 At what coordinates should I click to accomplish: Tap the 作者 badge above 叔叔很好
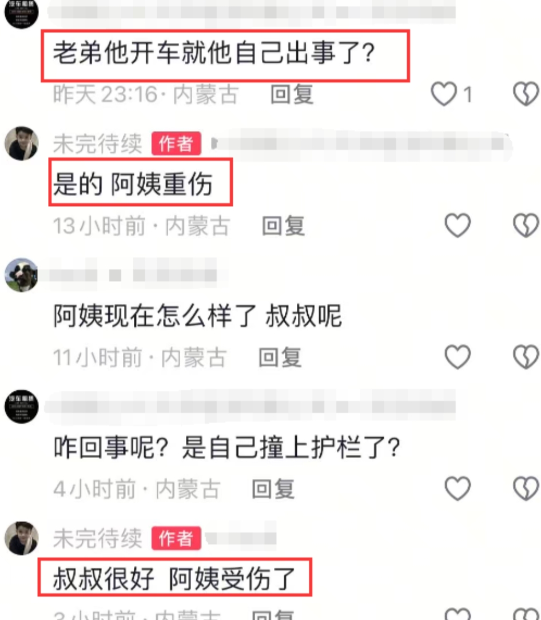[x=176, y=538]
